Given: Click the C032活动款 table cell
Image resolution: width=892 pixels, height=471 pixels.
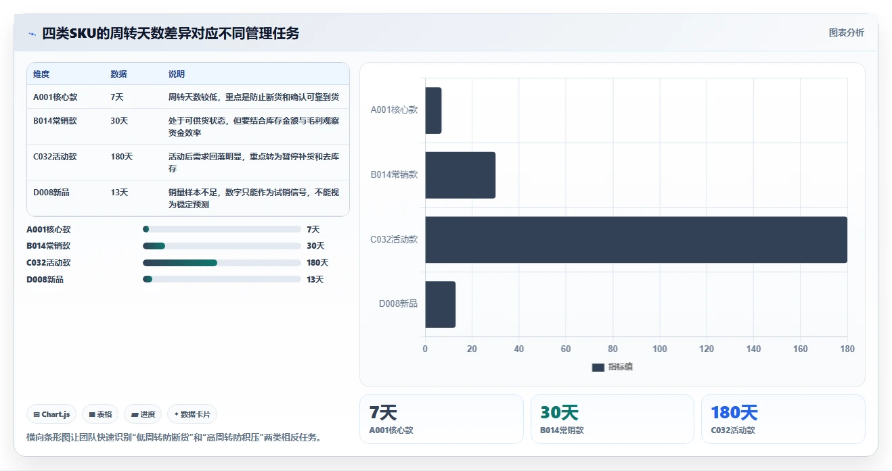Looking at the screenshot, I should [55, 157].
